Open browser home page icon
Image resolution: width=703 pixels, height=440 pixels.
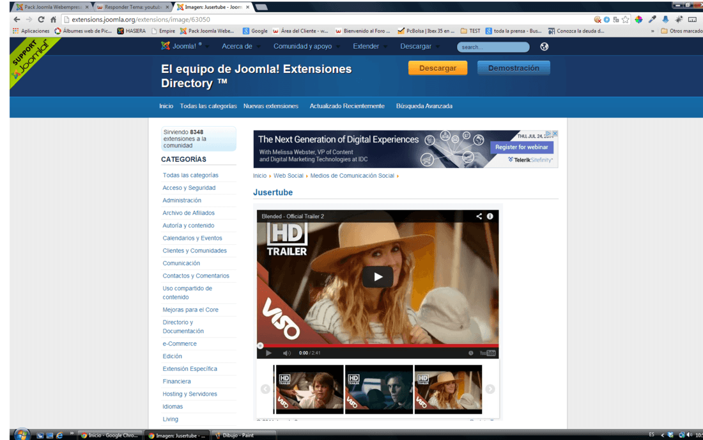[53, 19]
